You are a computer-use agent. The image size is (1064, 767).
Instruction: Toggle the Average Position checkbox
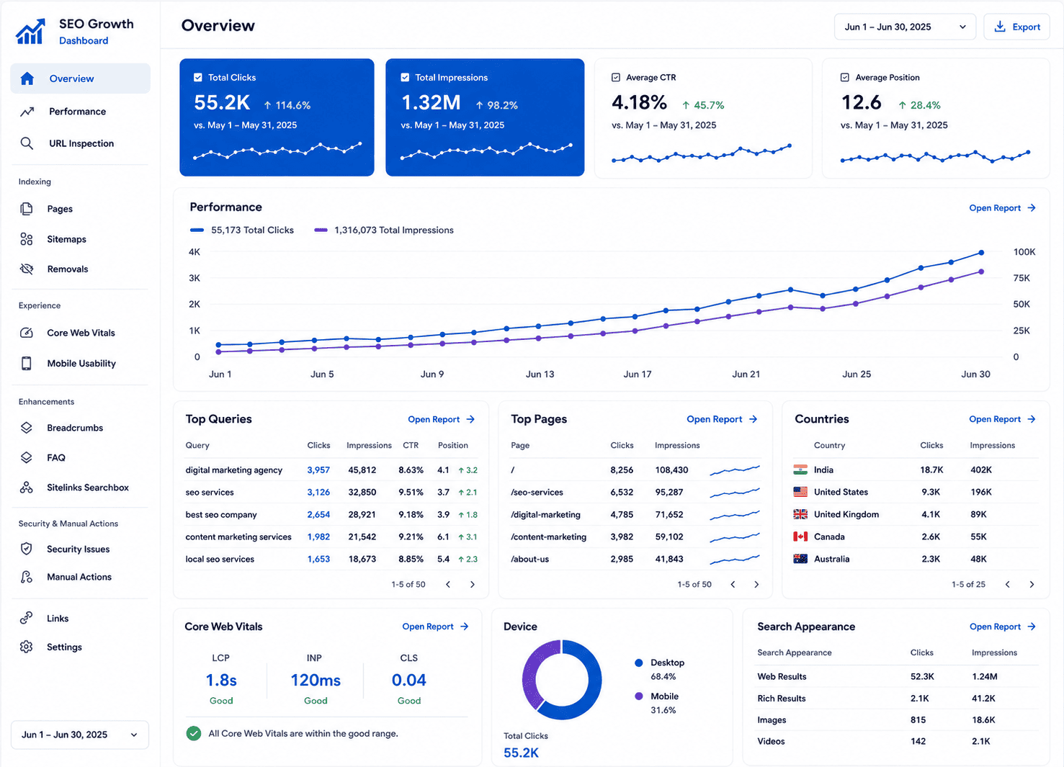point(845,77)
